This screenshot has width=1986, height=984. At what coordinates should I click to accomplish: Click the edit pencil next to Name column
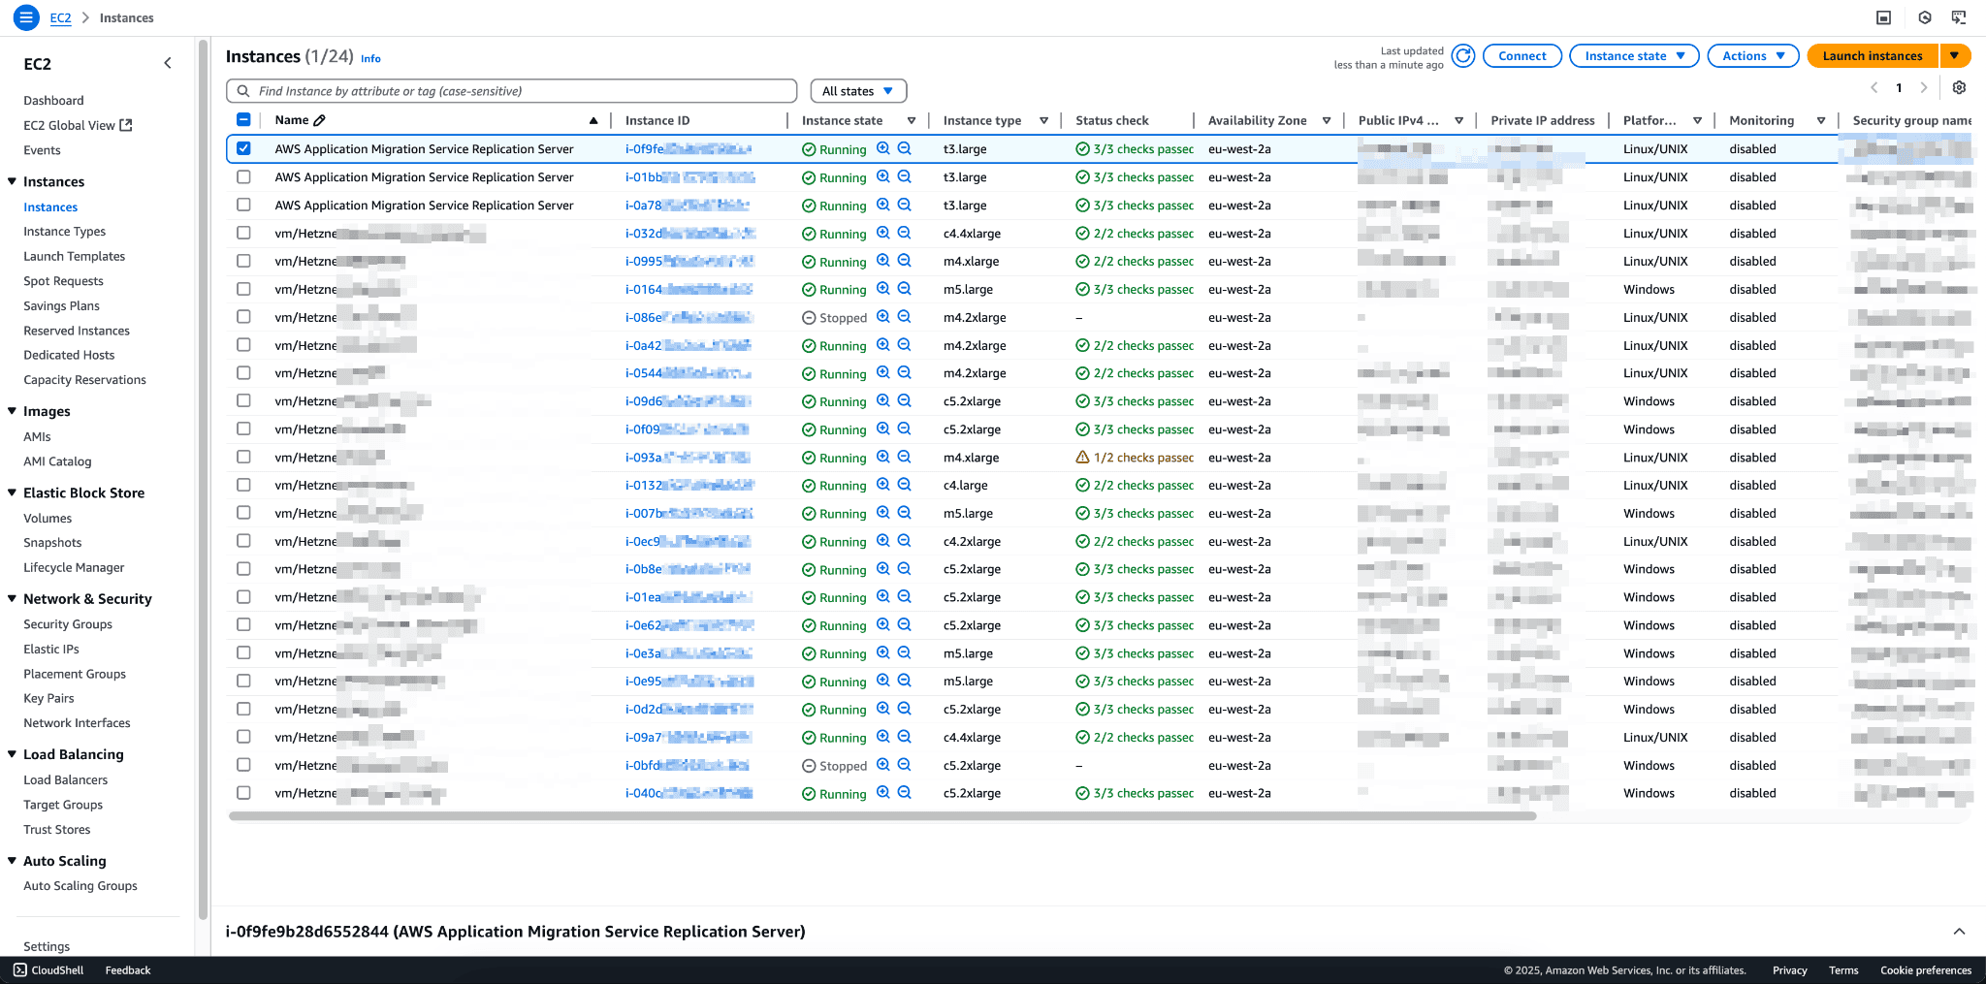point(320,120)
